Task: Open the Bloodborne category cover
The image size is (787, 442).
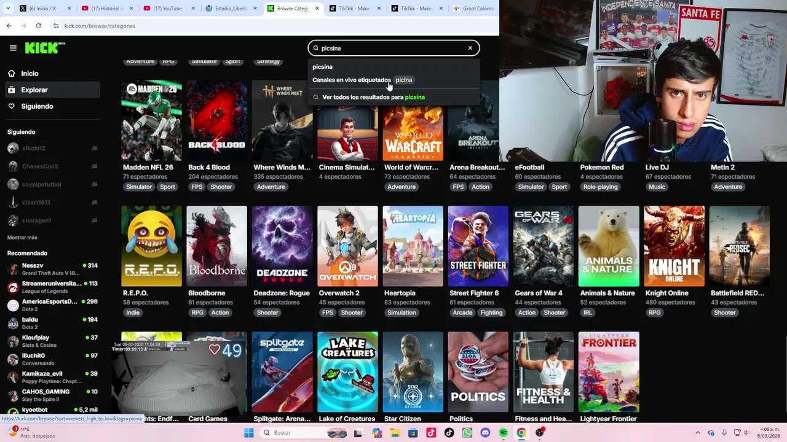Action: tap(217, 246)
